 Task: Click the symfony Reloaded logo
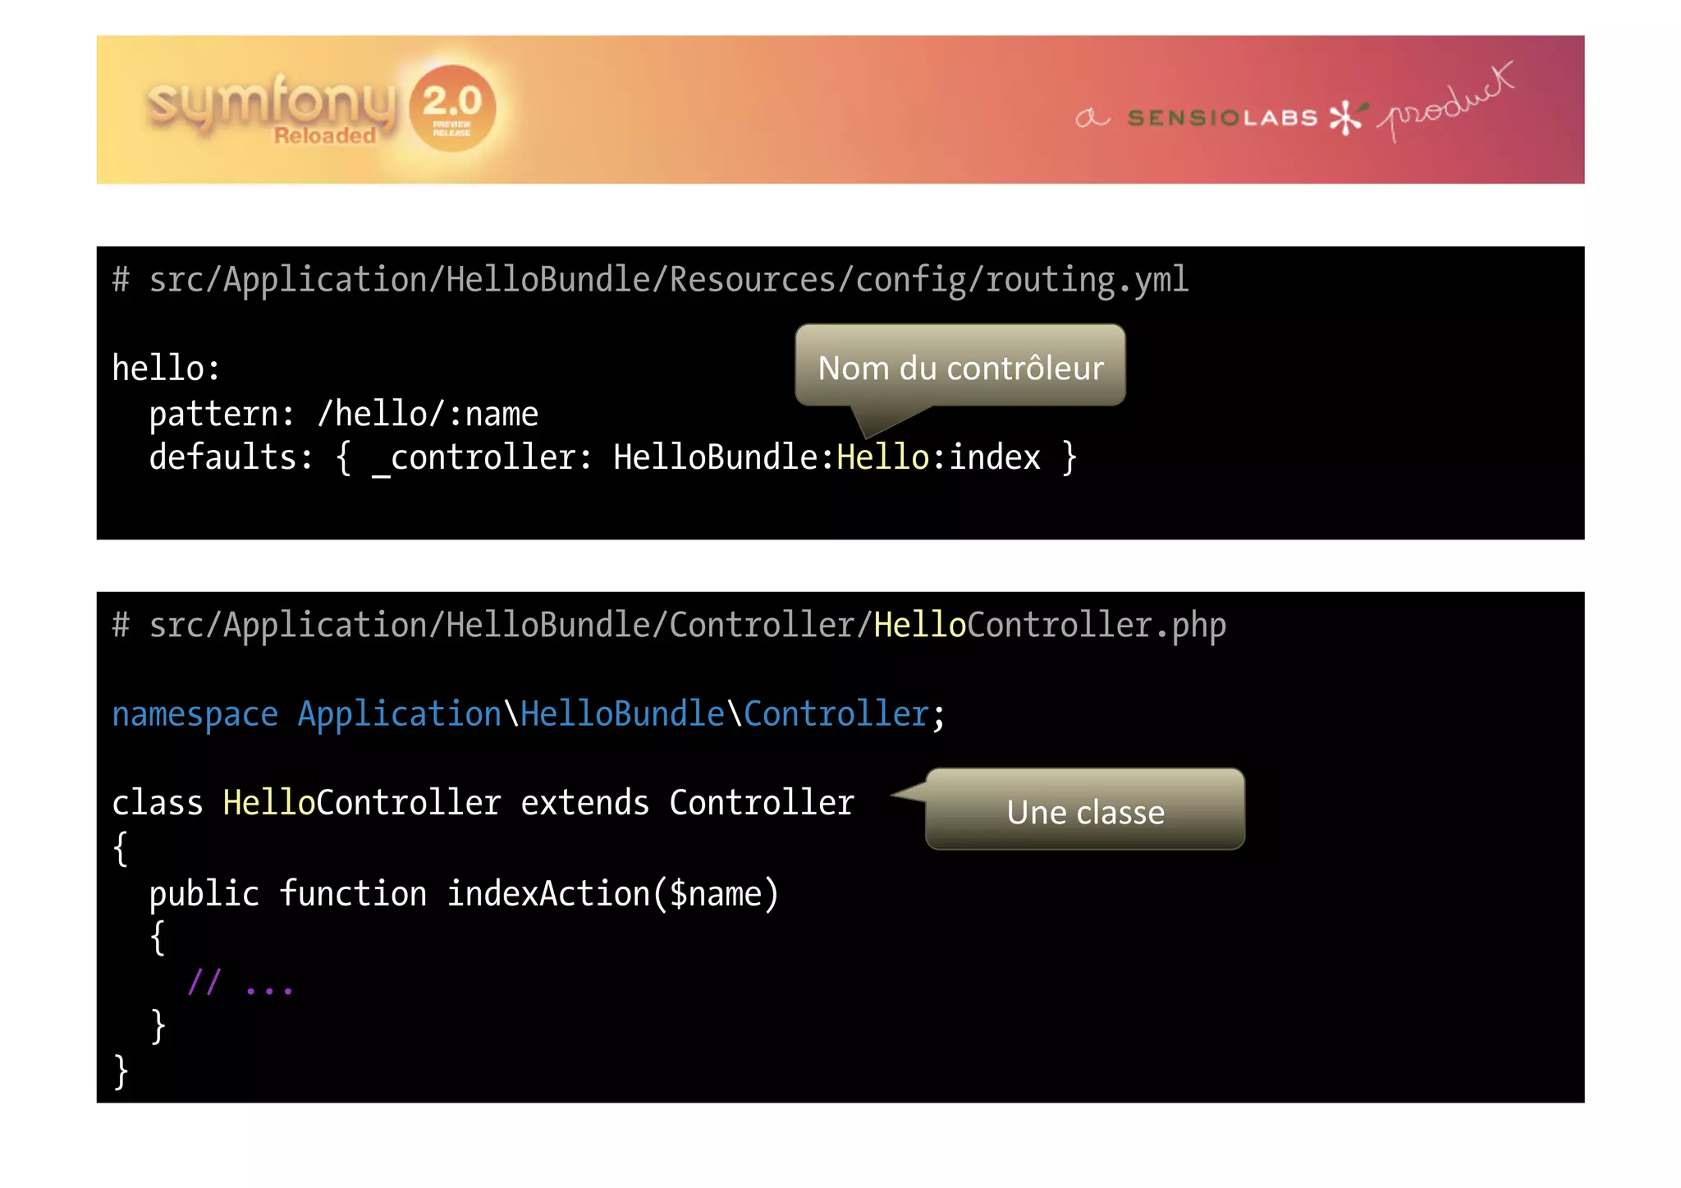pos(271,107)
